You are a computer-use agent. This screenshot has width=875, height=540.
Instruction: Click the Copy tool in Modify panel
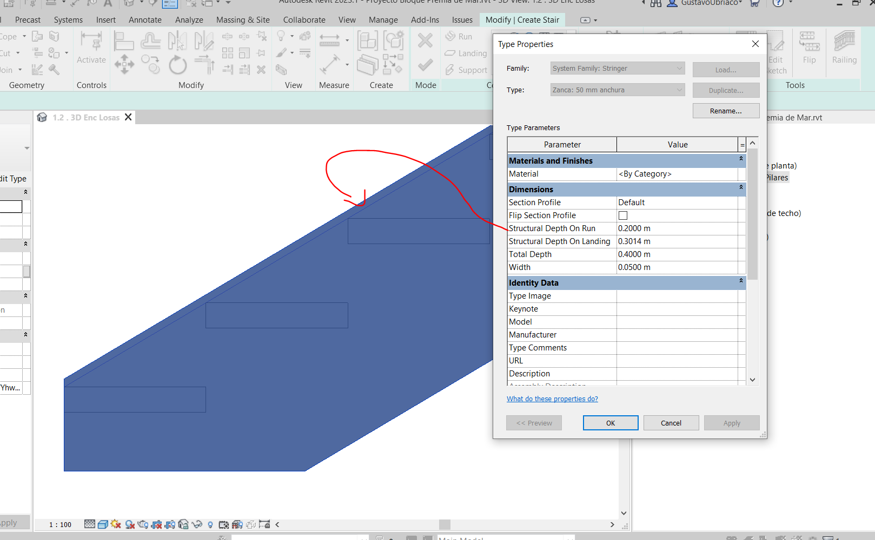pyautogui.click(x=151, y=64)
